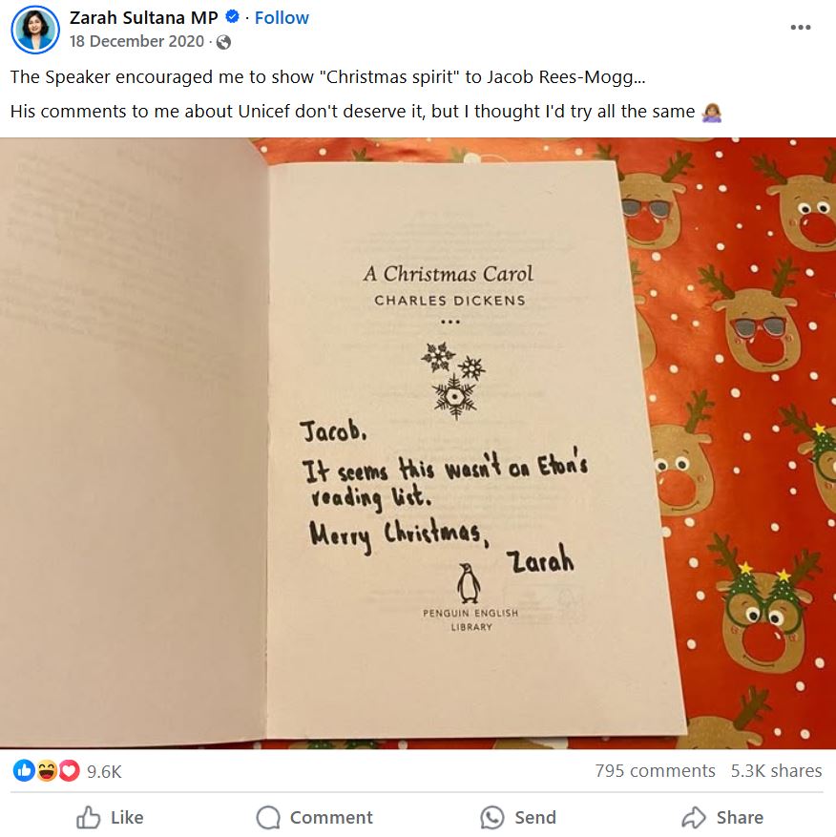This screenshot has width=836, height=837.
Task: View the 9.6K reactions list
Action: (104, 771)
